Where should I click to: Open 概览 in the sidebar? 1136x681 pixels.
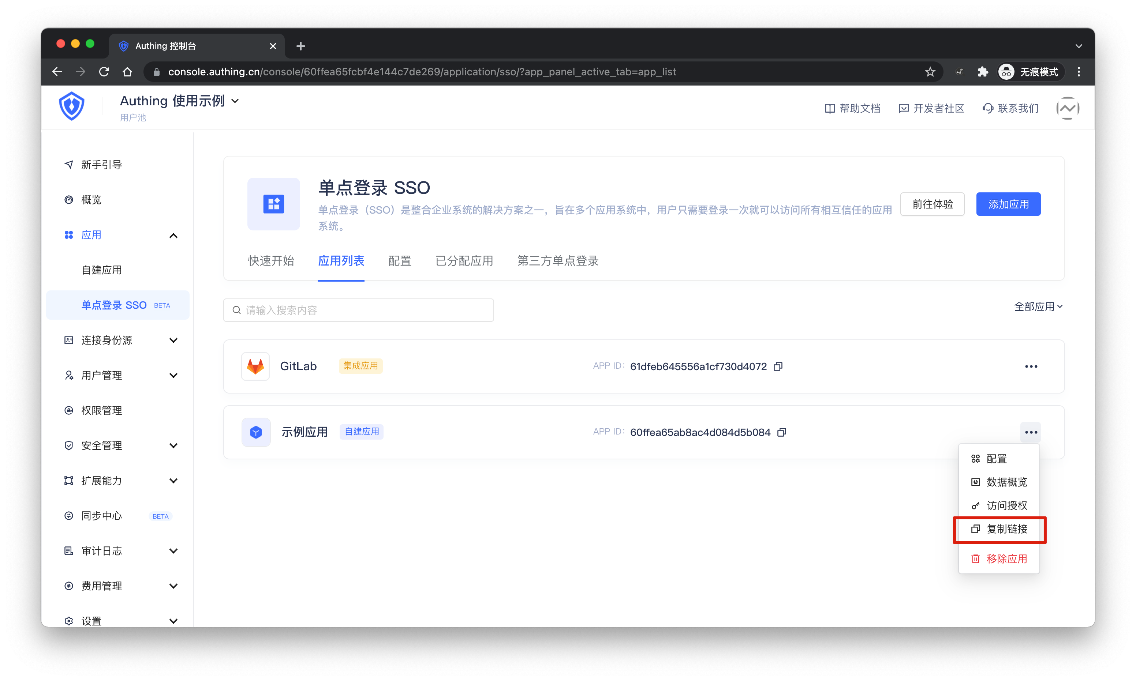click(91, 200)
